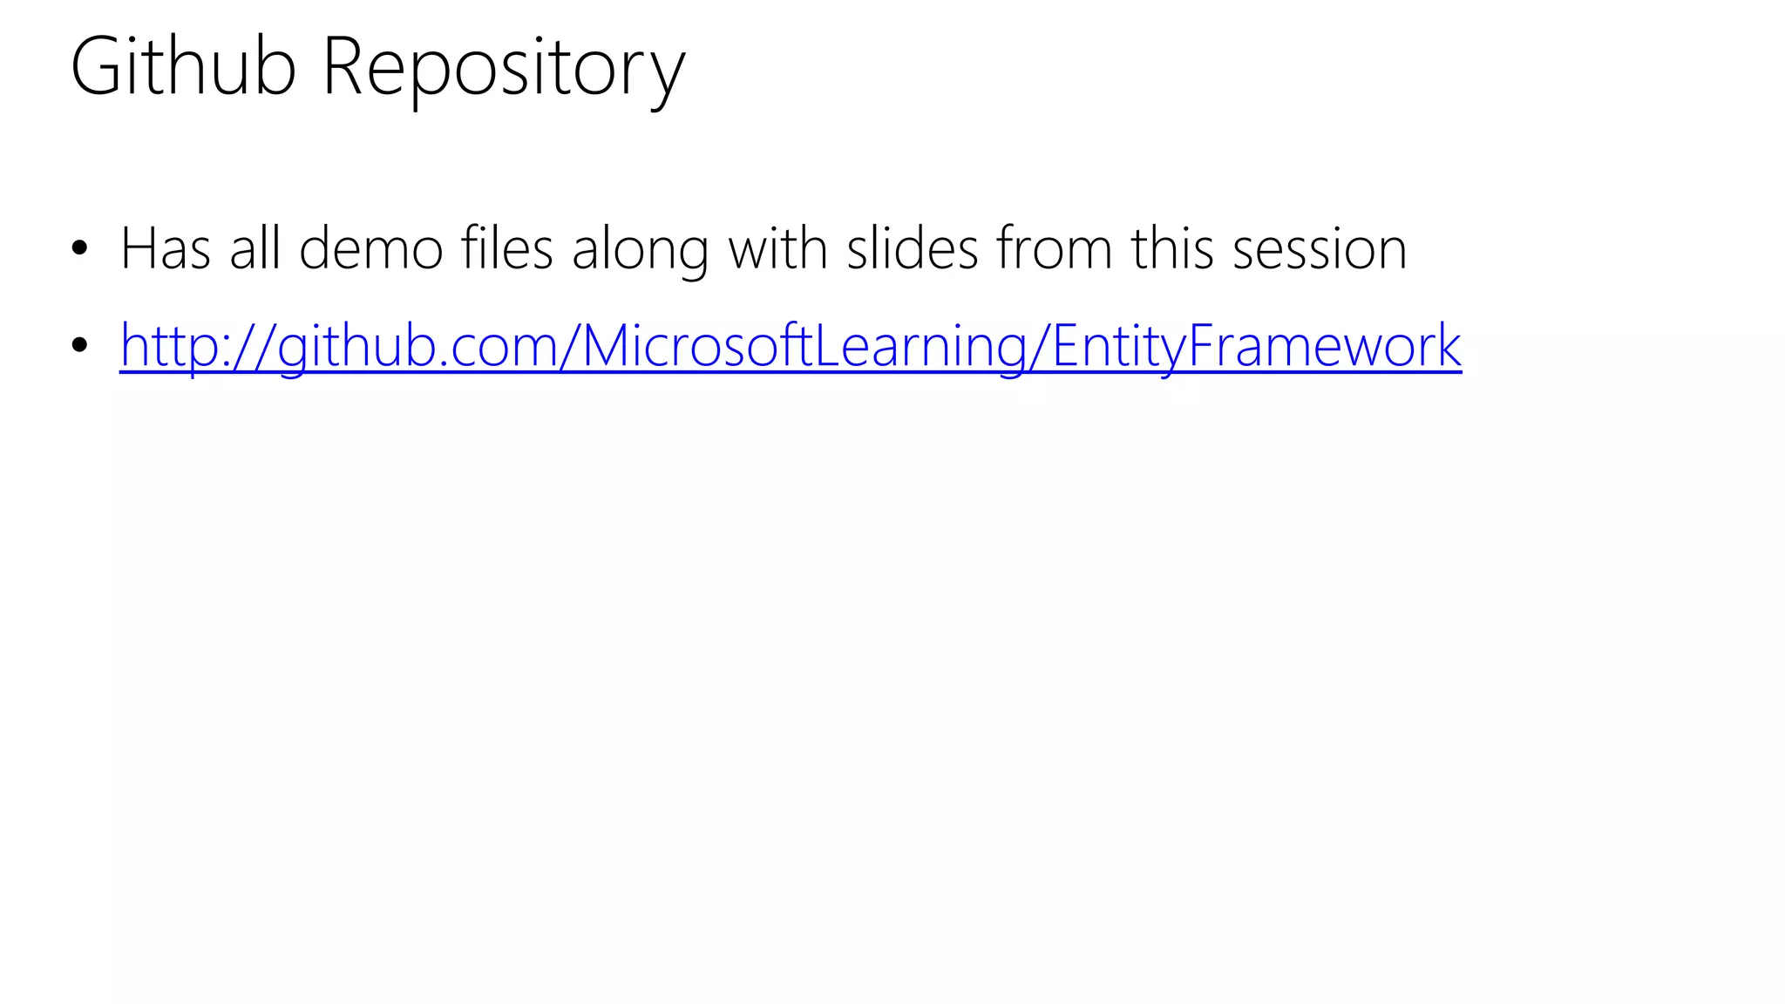Click the word 'Repository' in the title
The image size is (1785, 1004).
coord(505,71)
